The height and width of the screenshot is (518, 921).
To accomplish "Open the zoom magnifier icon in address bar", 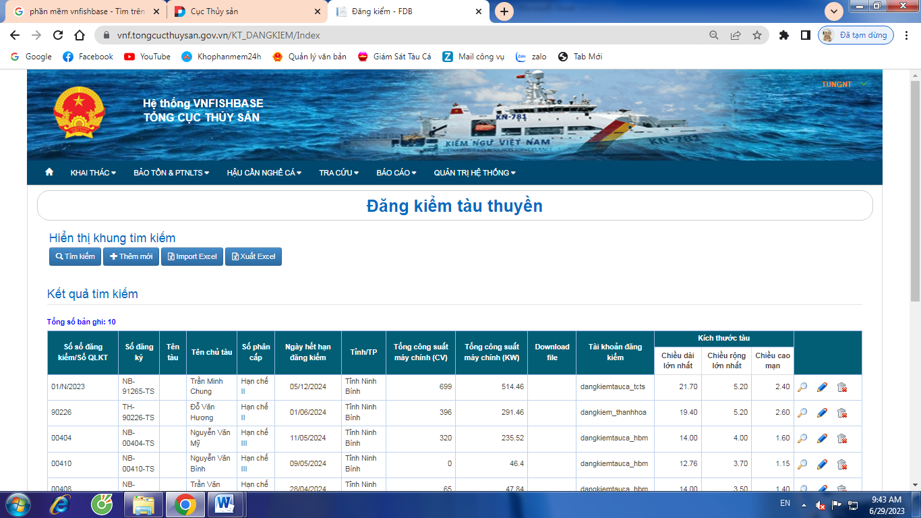I will 714,35.
